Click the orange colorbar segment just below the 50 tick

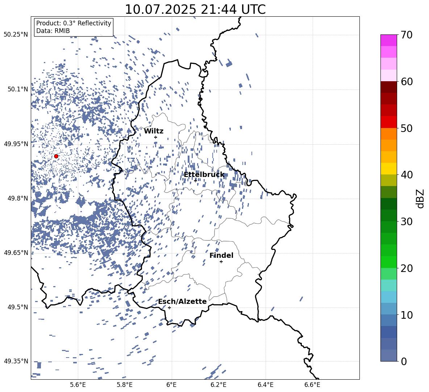388,134
